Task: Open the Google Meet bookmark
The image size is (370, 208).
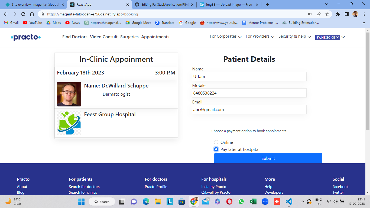Action: point(138,23)
